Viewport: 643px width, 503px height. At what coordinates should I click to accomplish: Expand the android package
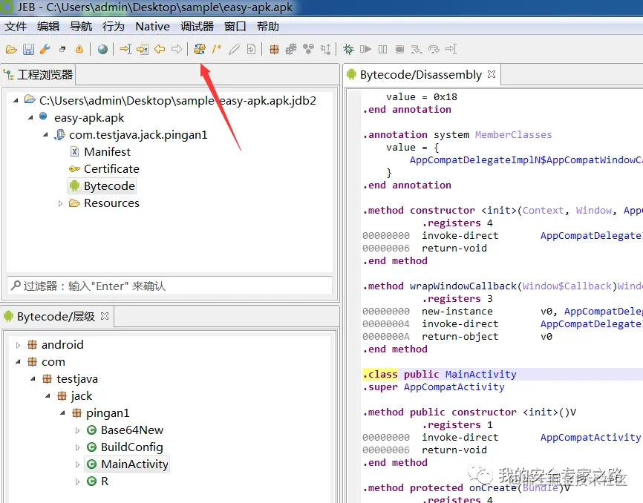point(18,345)
